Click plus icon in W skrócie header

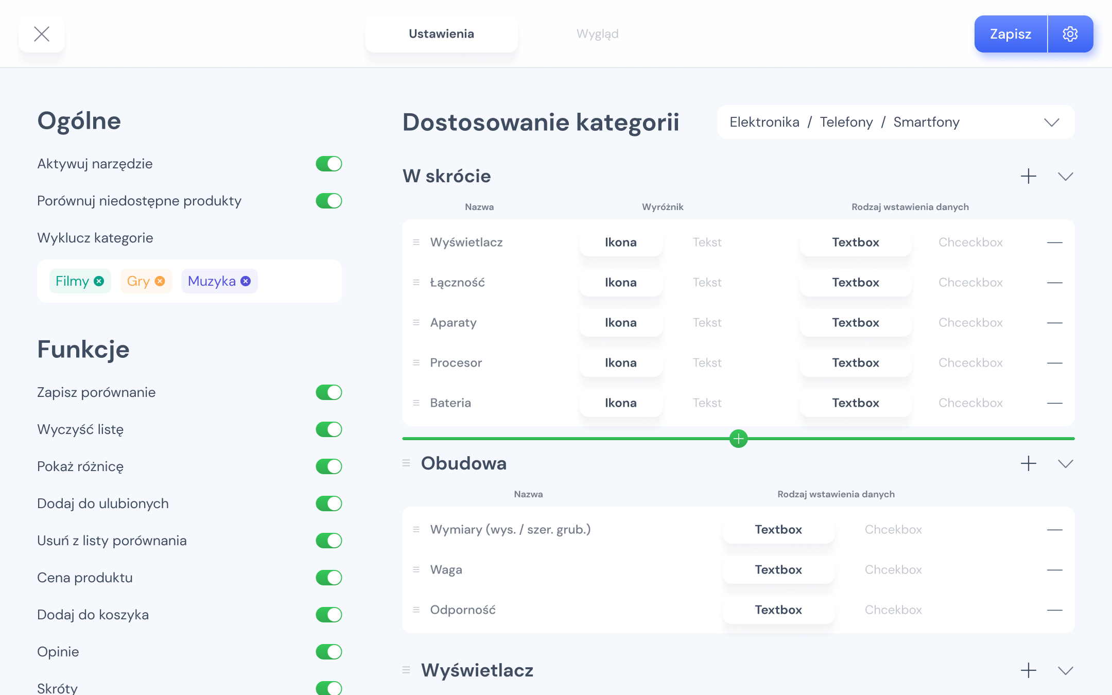(x=1028, y=176)
